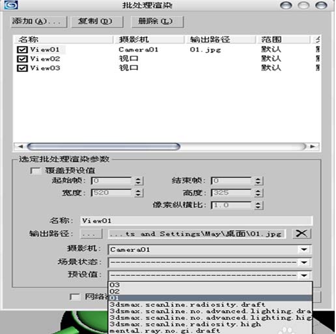Enable the 覆盖预设值 checkbox
The width and height of the screenshot is (336, 334).
point(35,171)
